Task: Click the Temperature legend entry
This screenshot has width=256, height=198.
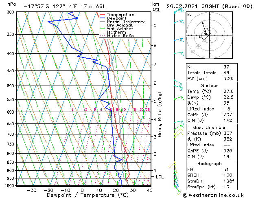Action: point(120,15)
